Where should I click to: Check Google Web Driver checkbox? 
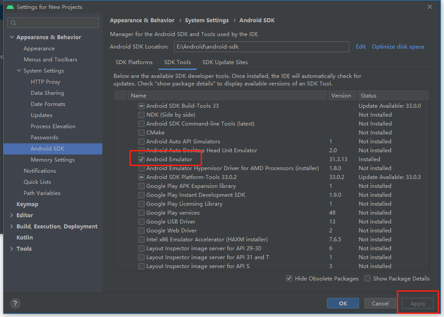point(141,231)
